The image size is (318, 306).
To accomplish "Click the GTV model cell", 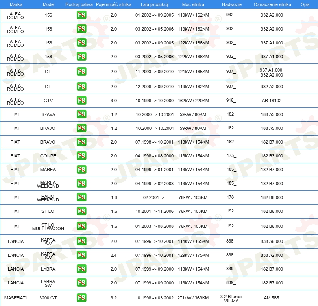I will tap(48, 101).
